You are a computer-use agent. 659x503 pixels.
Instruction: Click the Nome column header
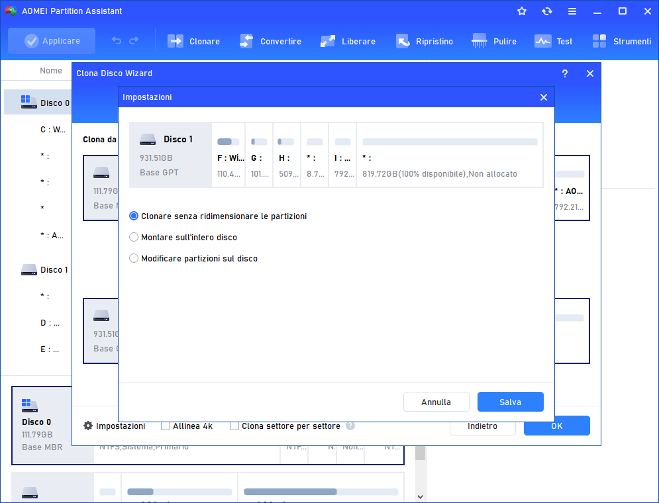(x=51, y=71)
